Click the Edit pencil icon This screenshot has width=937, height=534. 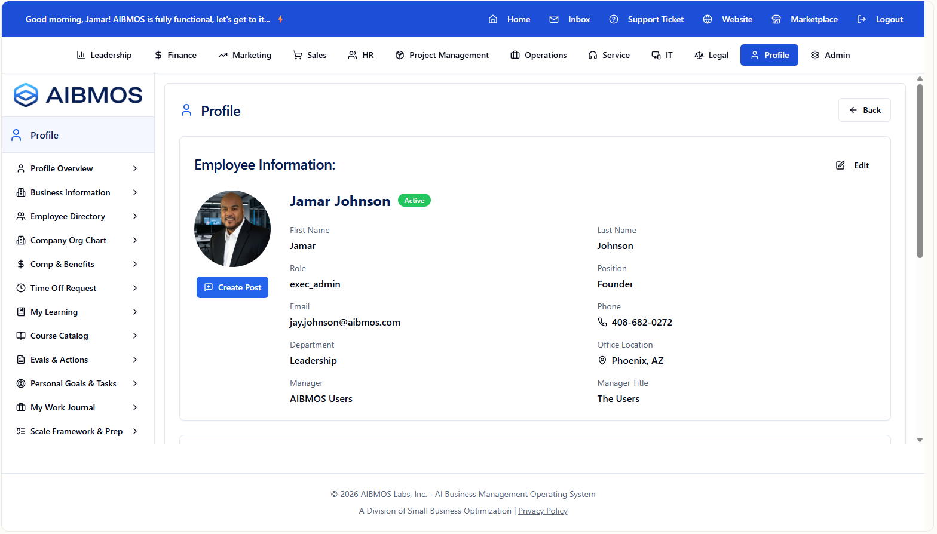click(840, 165)
